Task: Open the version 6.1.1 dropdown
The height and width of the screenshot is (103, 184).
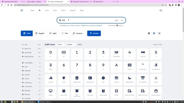Action: click(119, 20)
